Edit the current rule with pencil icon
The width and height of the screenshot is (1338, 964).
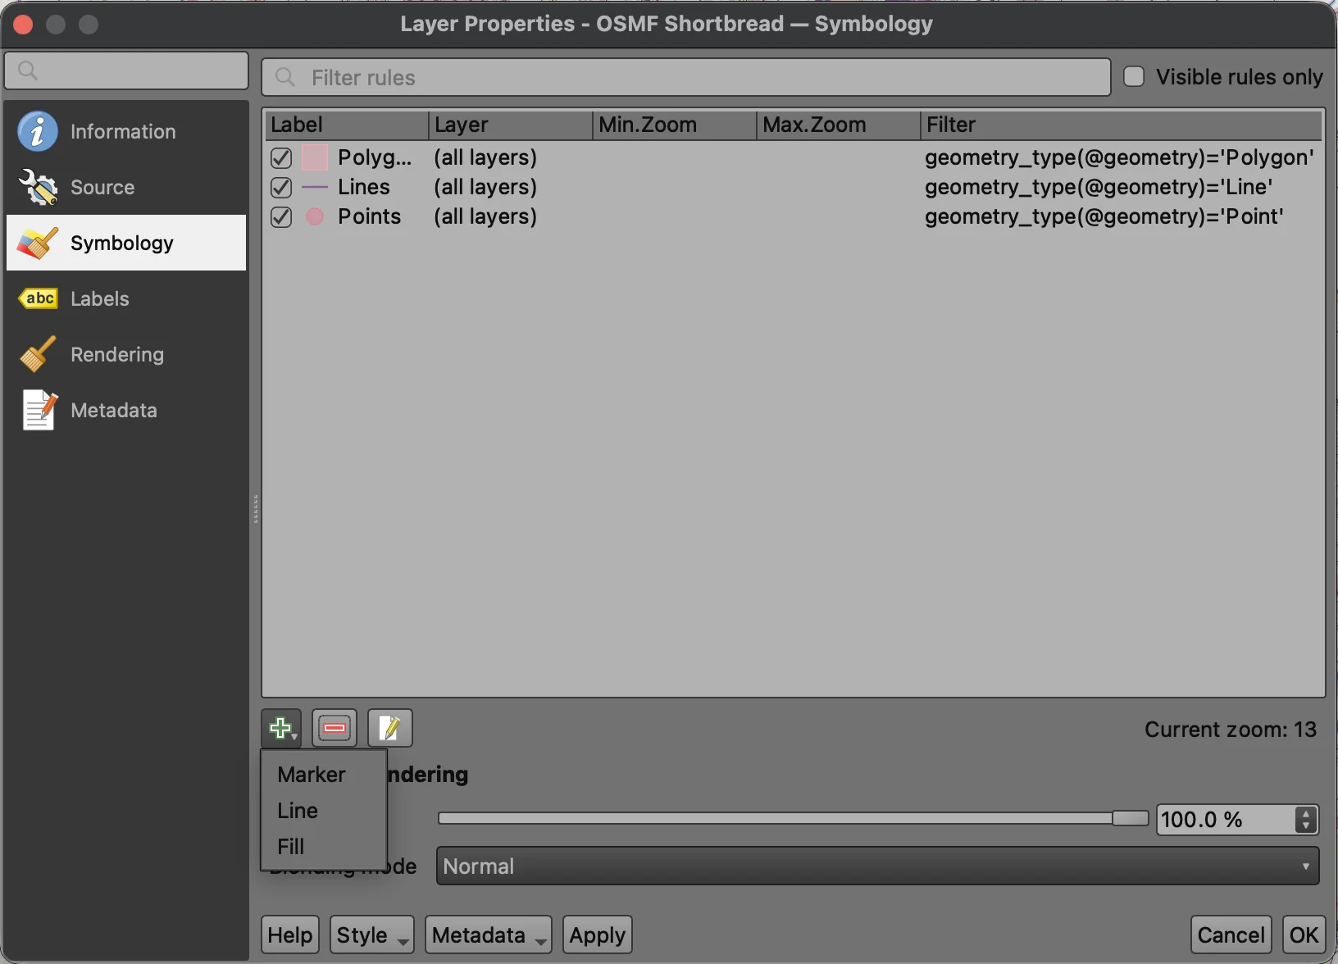(x=389, y=727)
